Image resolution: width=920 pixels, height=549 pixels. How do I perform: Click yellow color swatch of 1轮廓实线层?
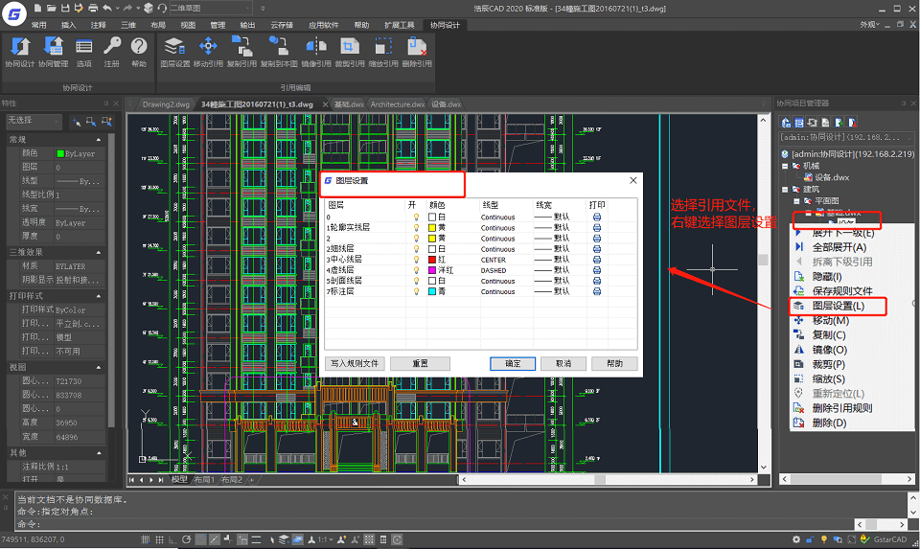(x=432, y=228)
